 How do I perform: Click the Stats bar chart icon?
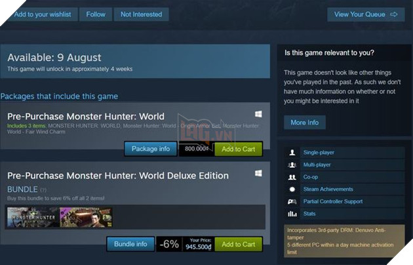292,214
